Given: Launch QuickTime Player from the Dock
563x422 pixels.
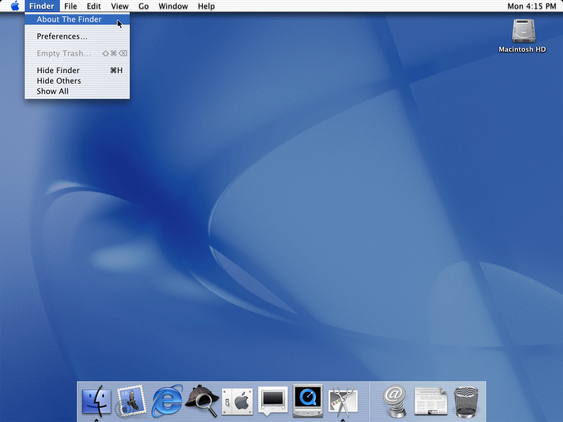Looking at the screenshot, I should 308,401.
